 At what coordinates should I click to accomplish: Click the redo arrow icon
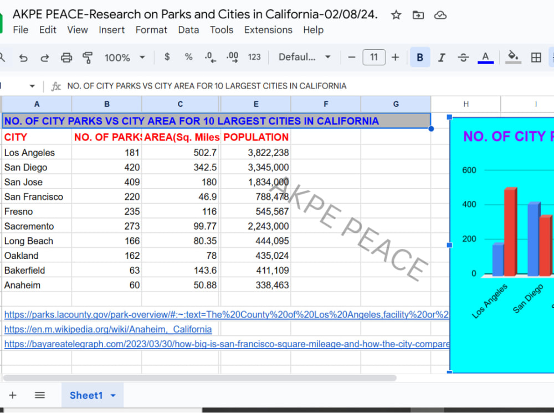point(44,58)
